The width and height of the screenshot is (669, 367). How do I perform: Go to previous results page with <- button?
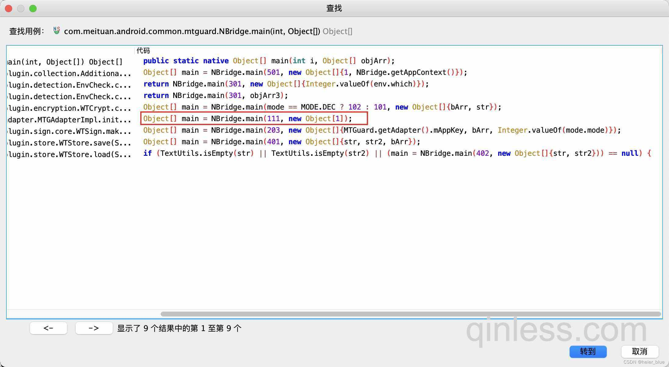coord(48,328)
